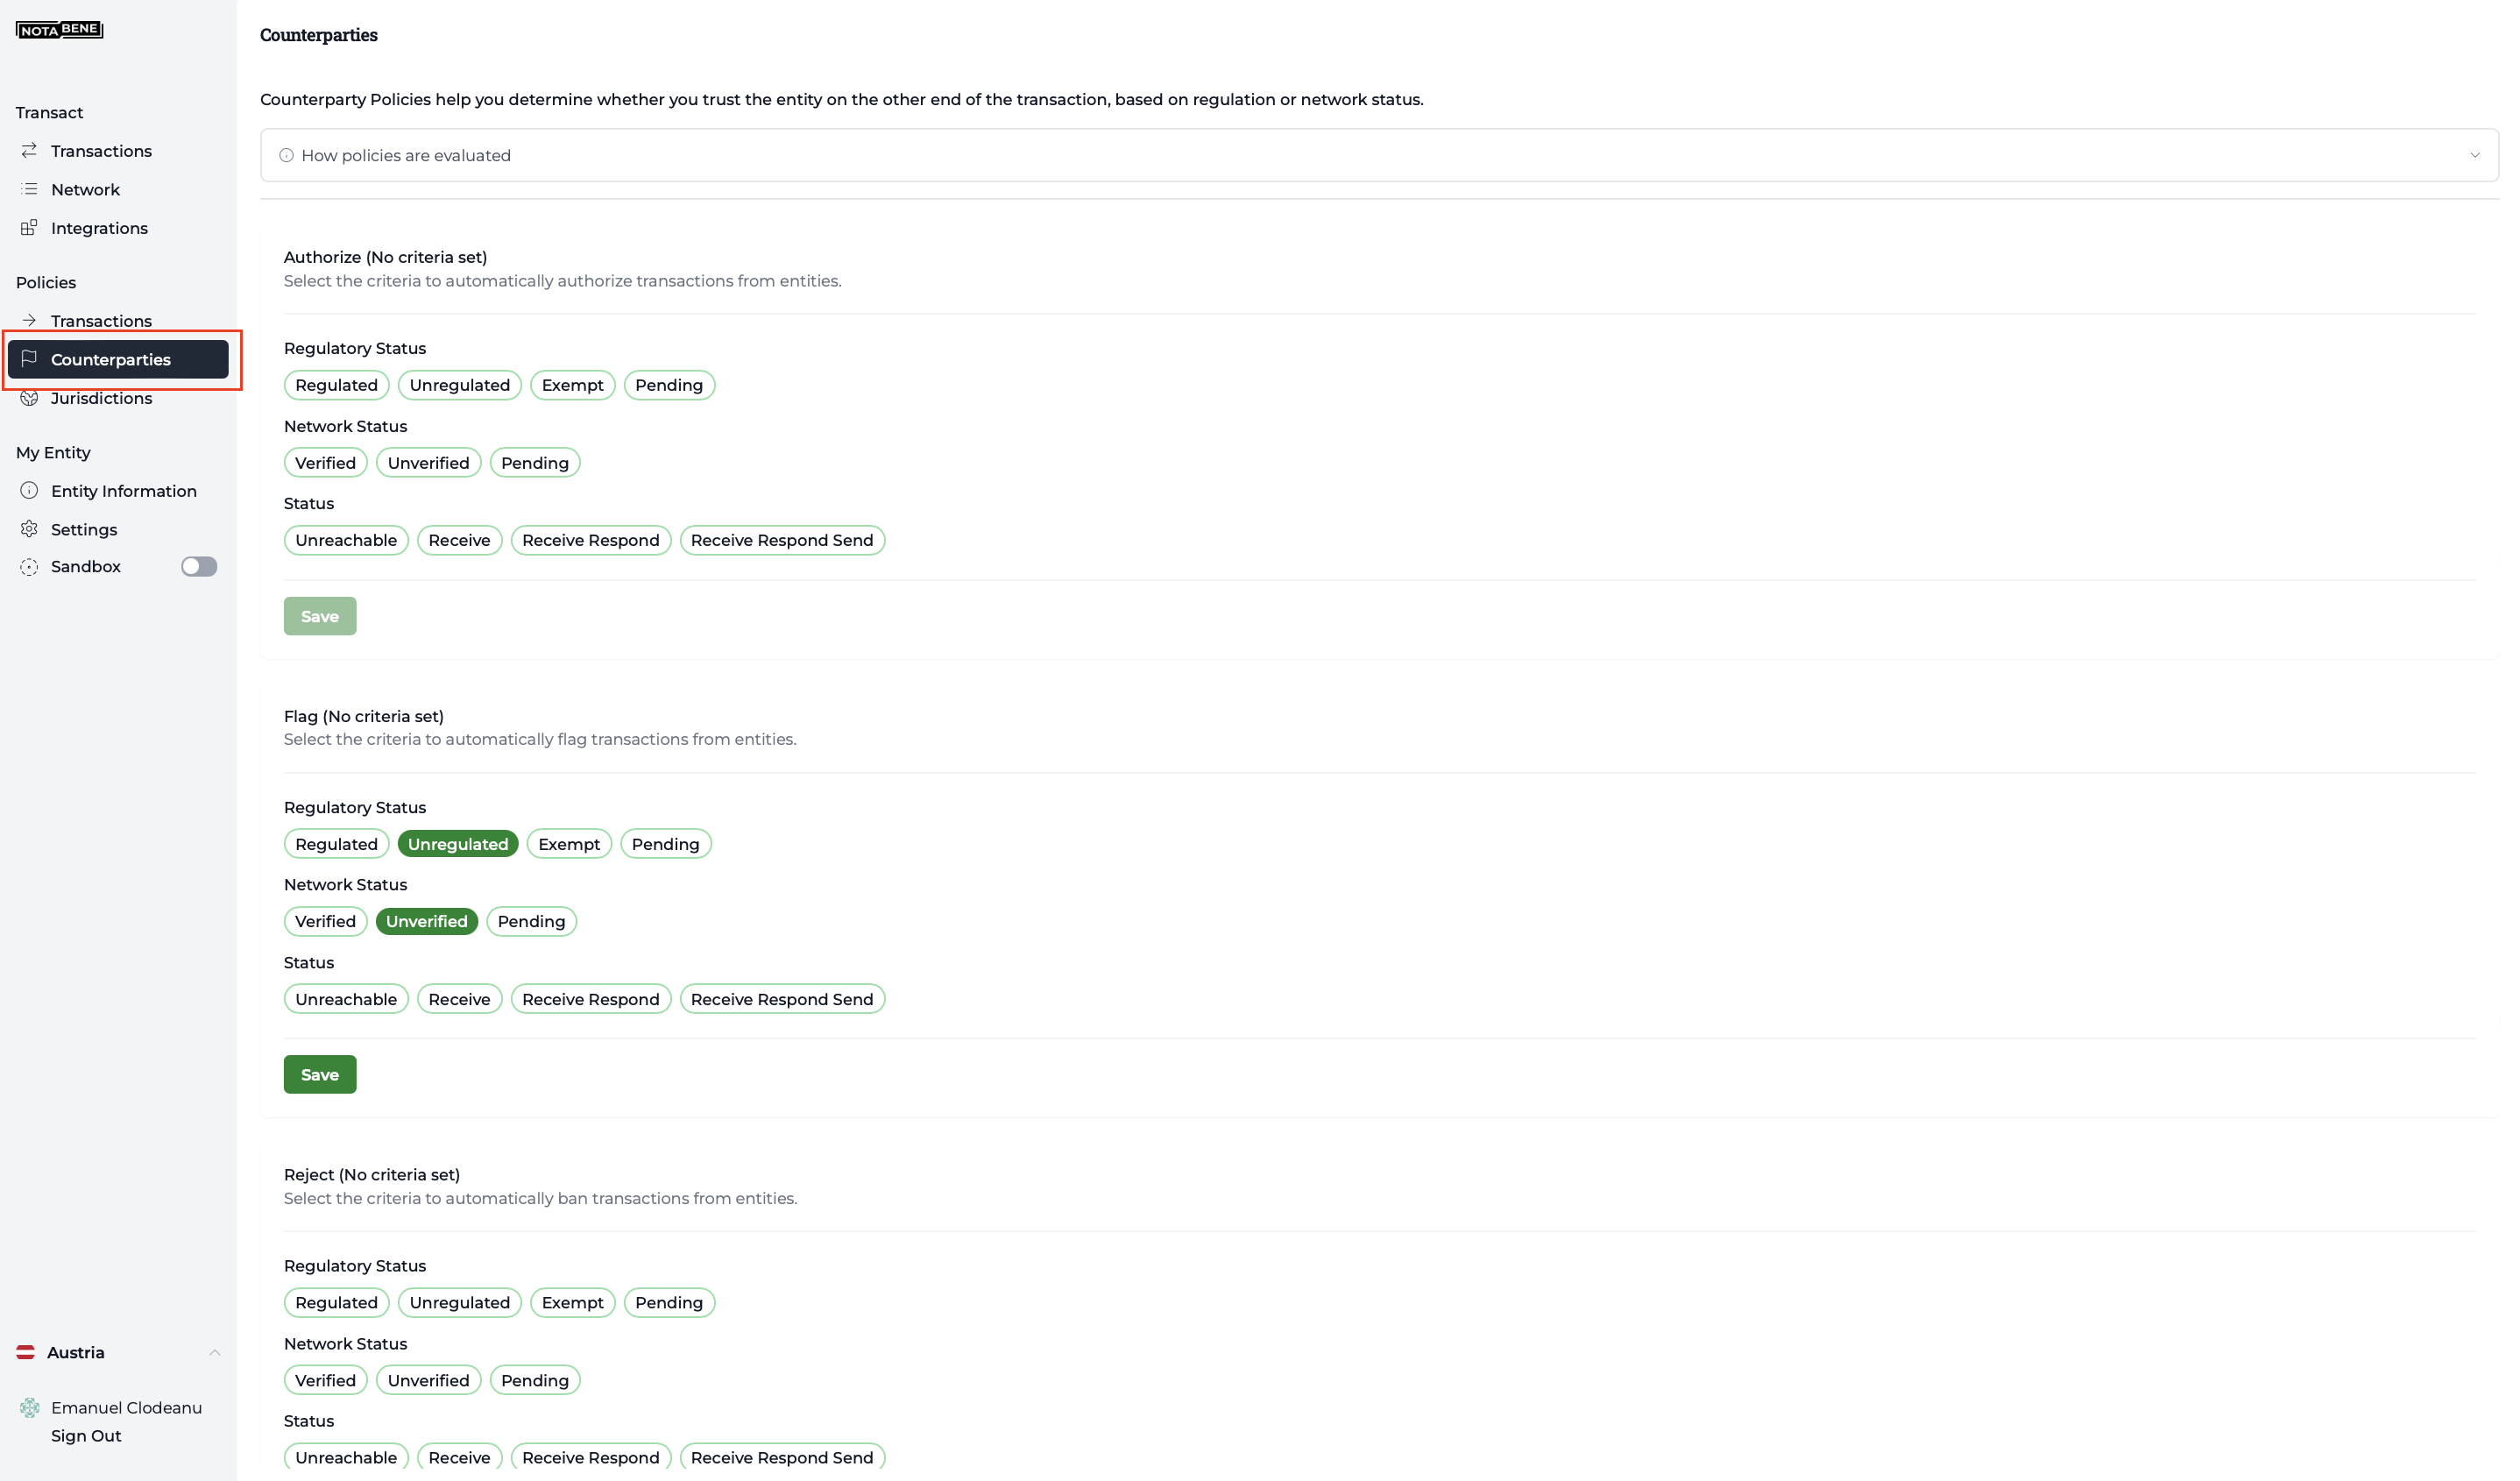Image resolution: width=2520 pixels, height=1481 pixels.
Task: Click the Entity Information info icon
Action: (x=29, y=490)
